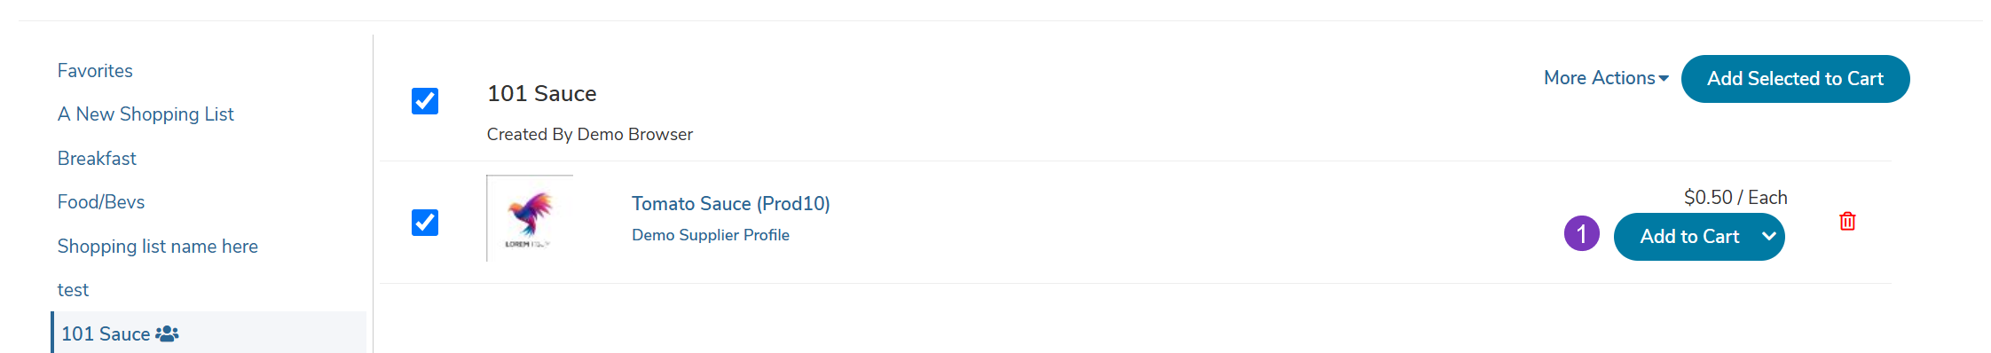
Task: Click Add Selected to Cart button
Action: pos(1795,79)
